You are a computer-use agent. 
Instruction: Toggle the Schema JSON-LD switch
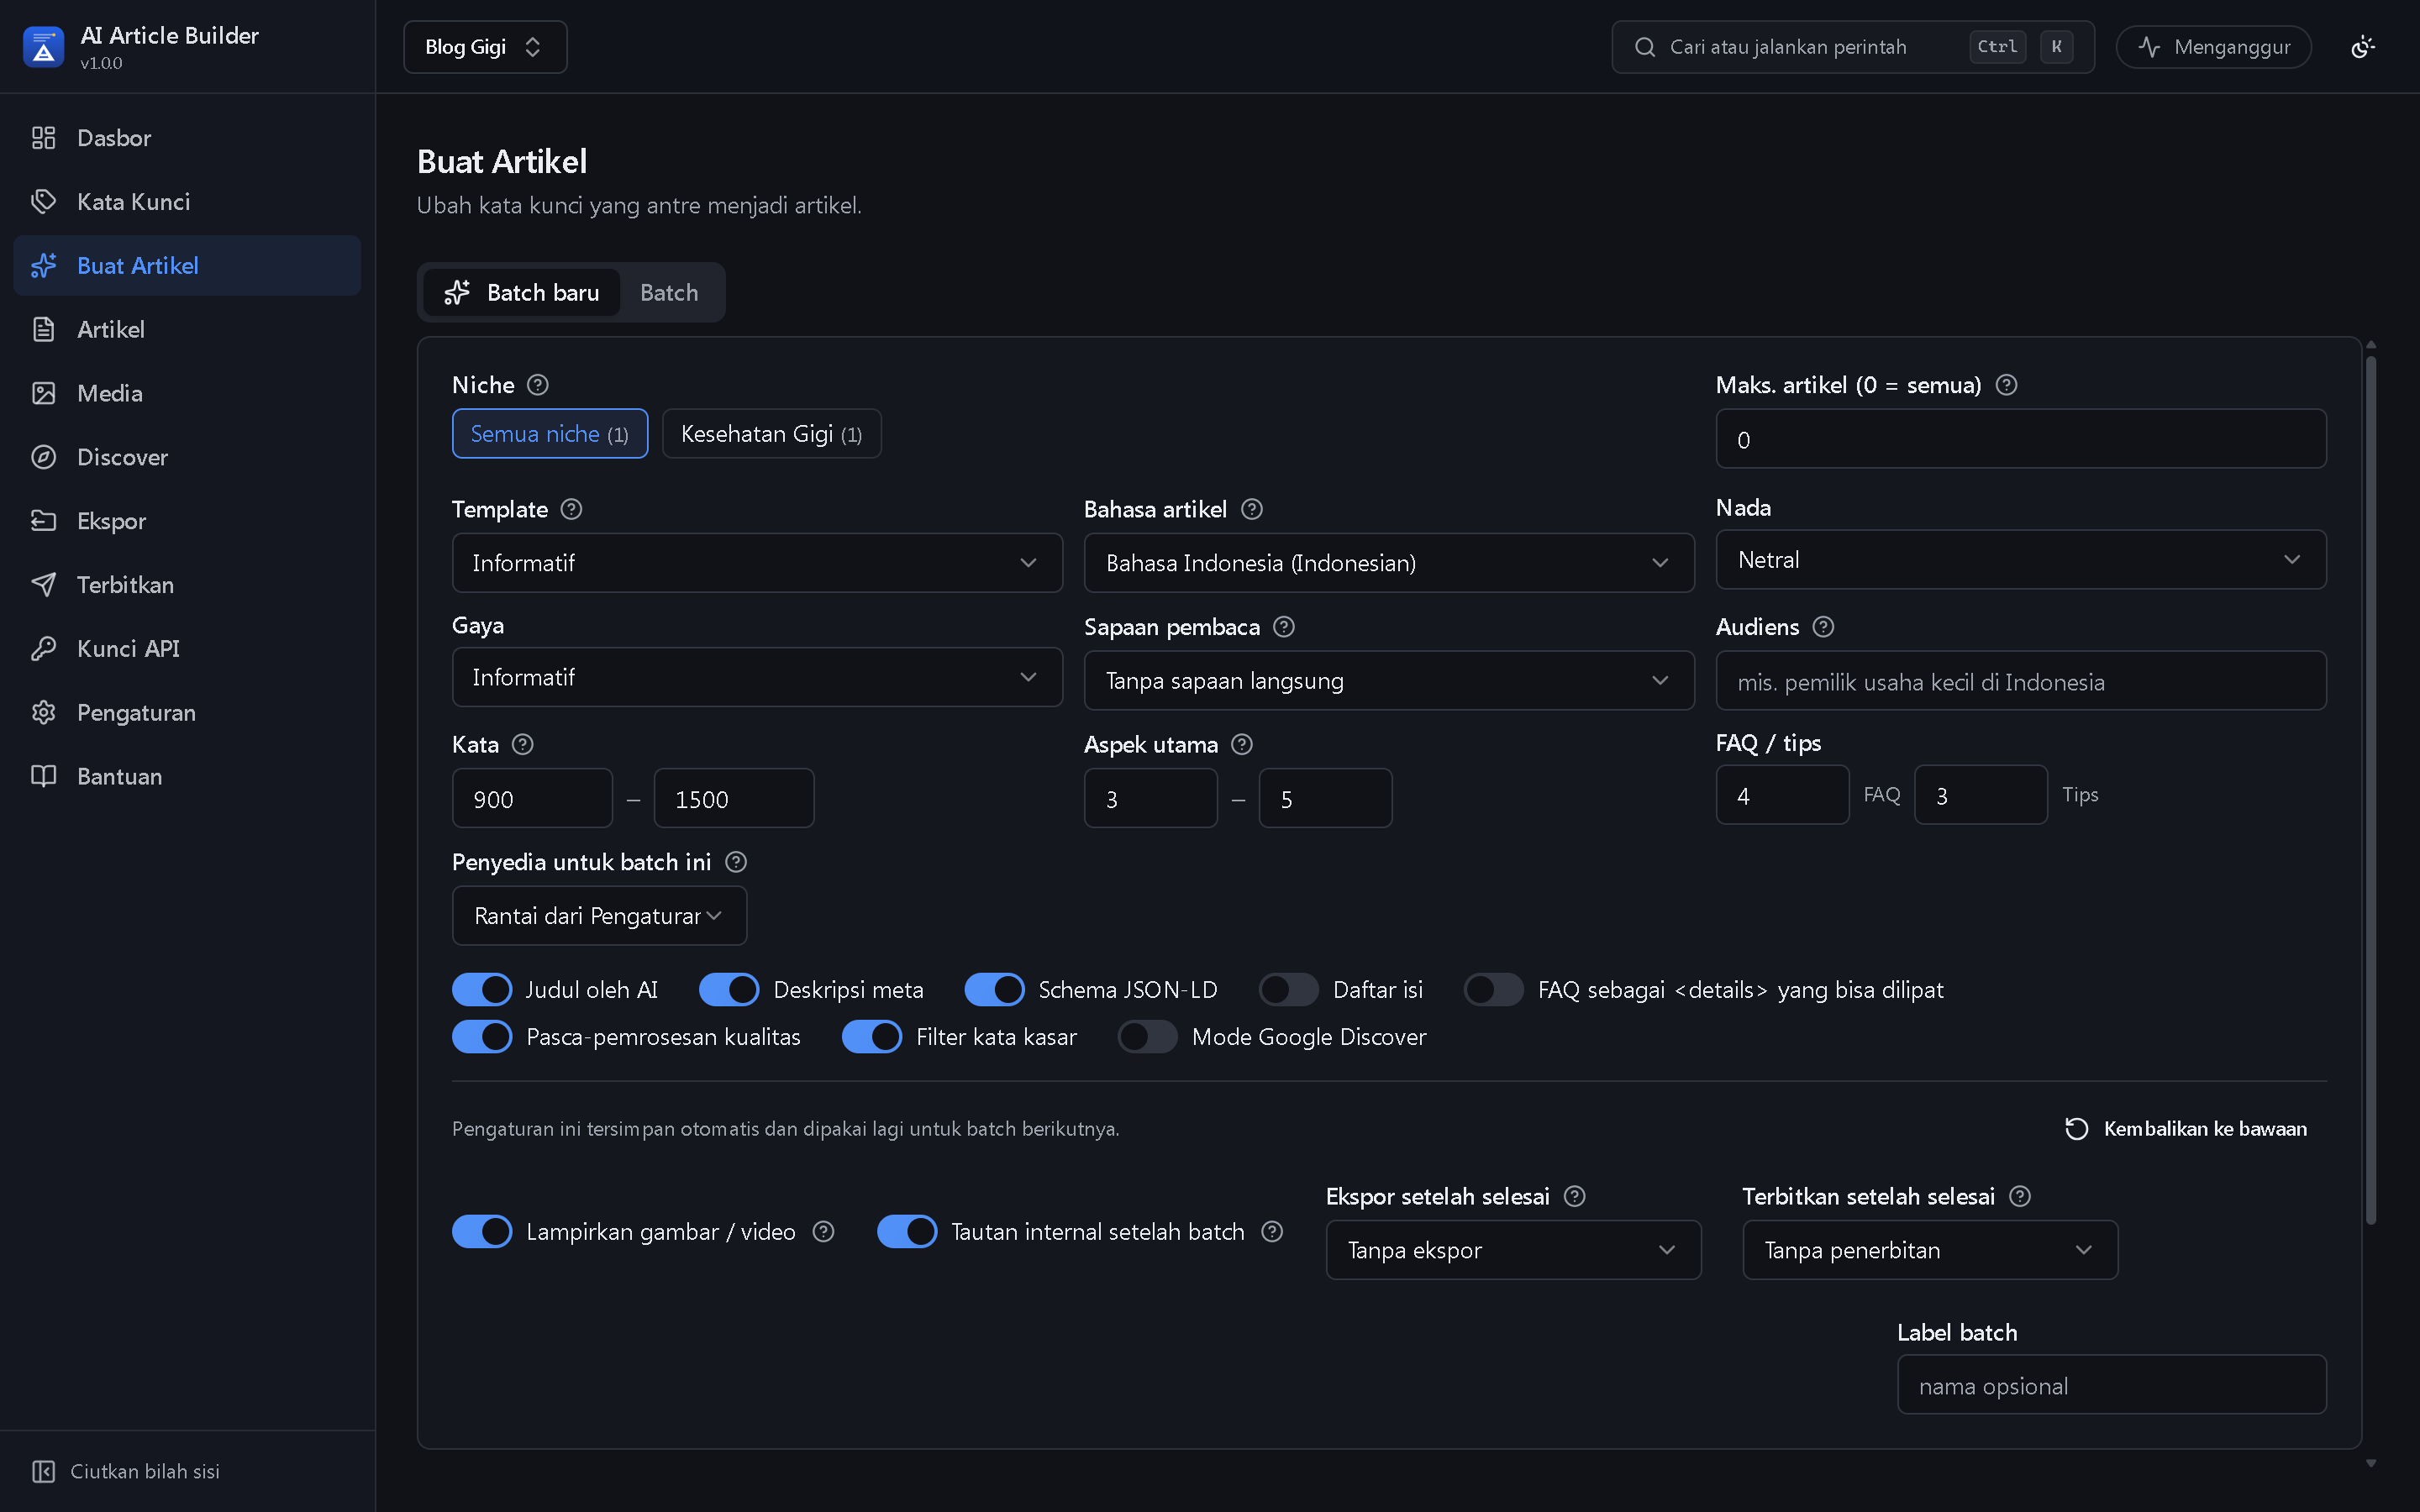994,989
